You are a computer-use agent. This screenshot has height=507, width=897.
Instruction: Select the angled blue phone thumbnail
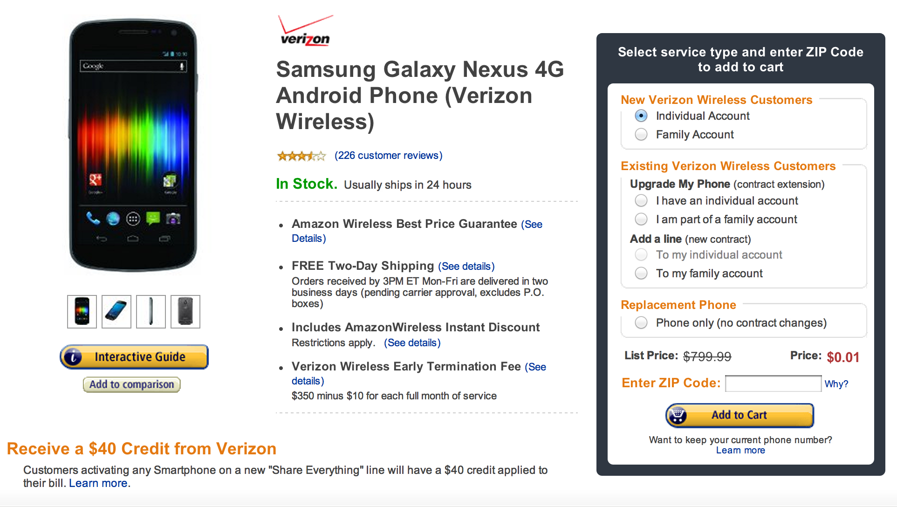coord(116,312)
